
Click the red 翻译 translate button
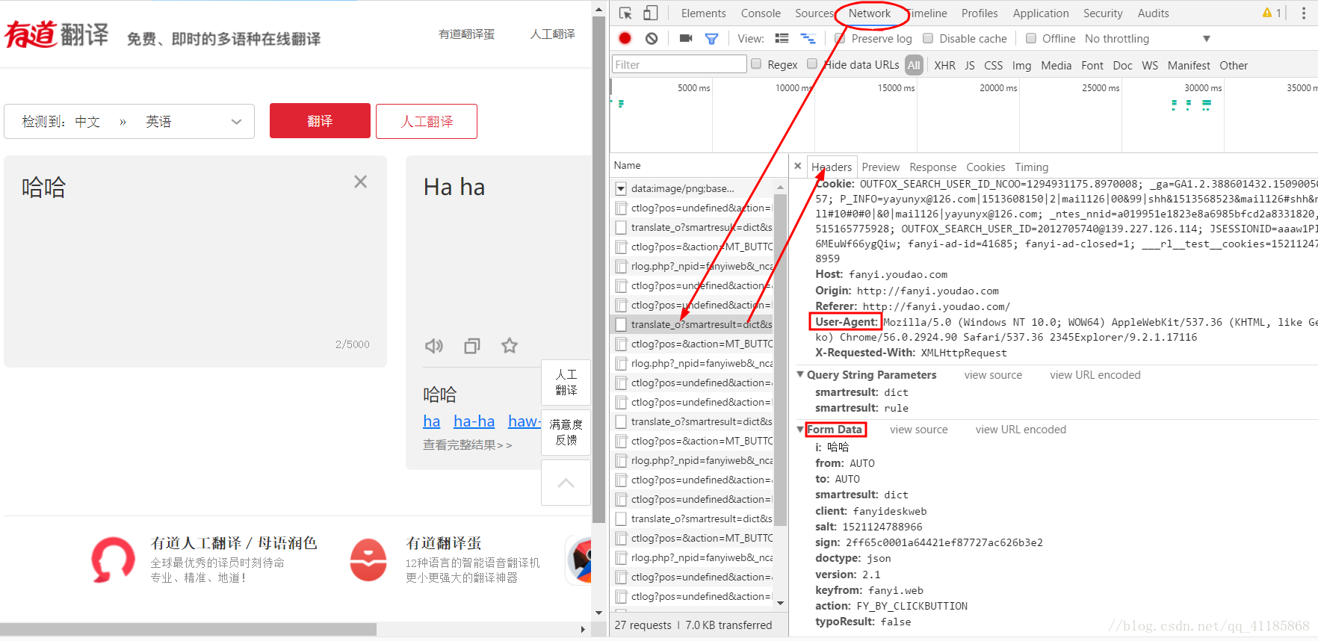pos(320,121)
